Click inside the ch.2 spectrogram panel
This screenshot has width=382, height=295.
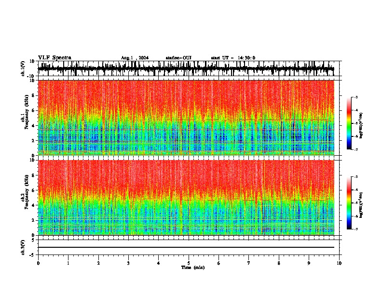click(x=186, y=198)
